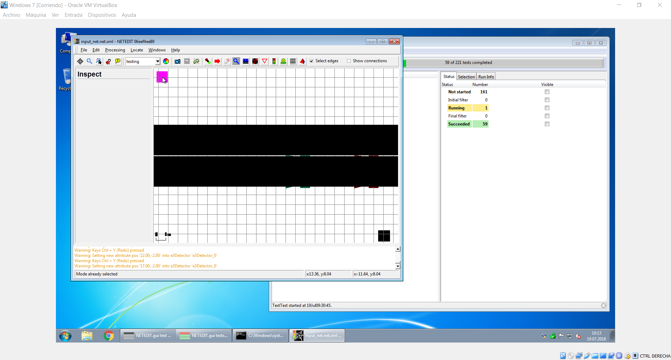
Task: Switch to the Run Info tab
Action: 486,77
